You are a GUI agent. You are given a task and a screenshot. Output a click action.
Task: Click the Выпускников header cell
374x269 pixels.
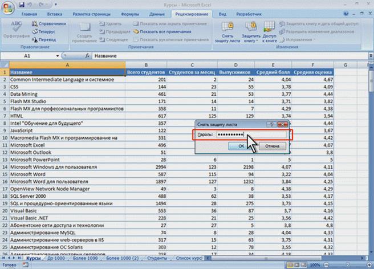coord(235,72)
